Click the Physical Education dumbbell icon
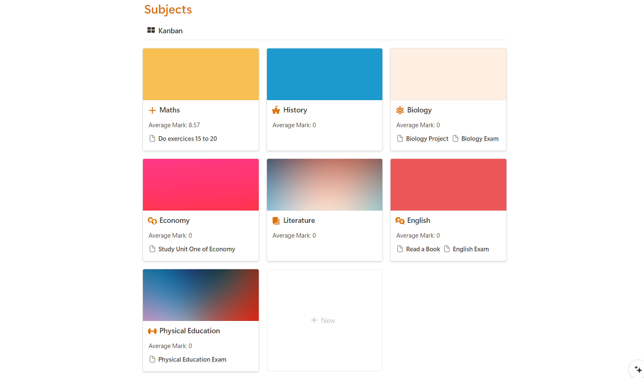 (x=152, y=331)
